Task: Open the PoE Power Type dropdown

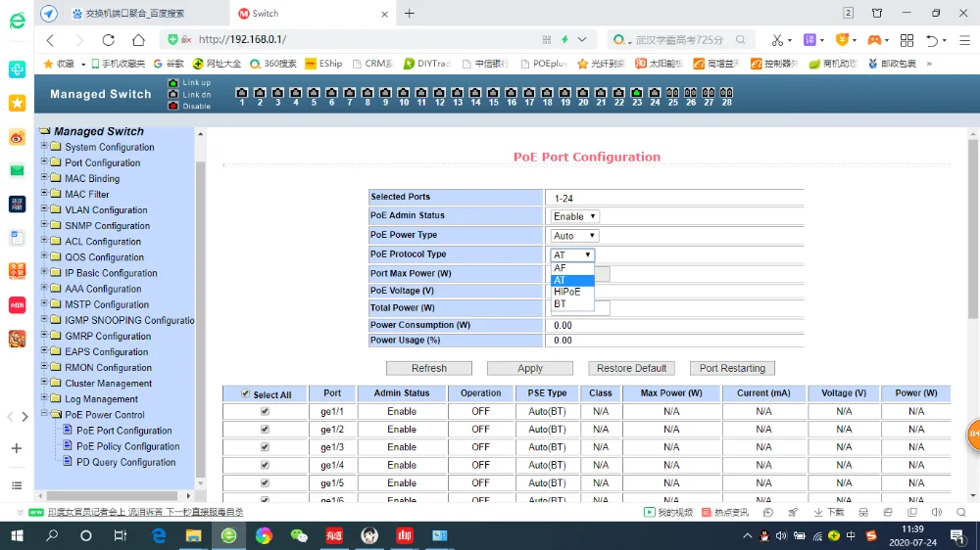Action: click(x=575, y=236)
